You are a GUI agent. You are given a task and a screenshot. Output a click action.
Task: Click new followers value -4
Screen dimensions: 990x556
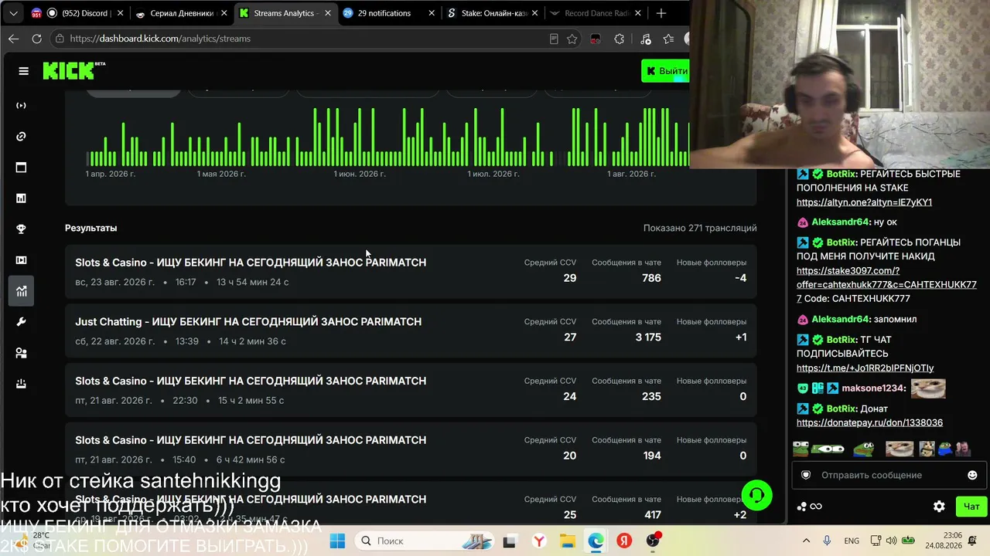click(740, 278)
